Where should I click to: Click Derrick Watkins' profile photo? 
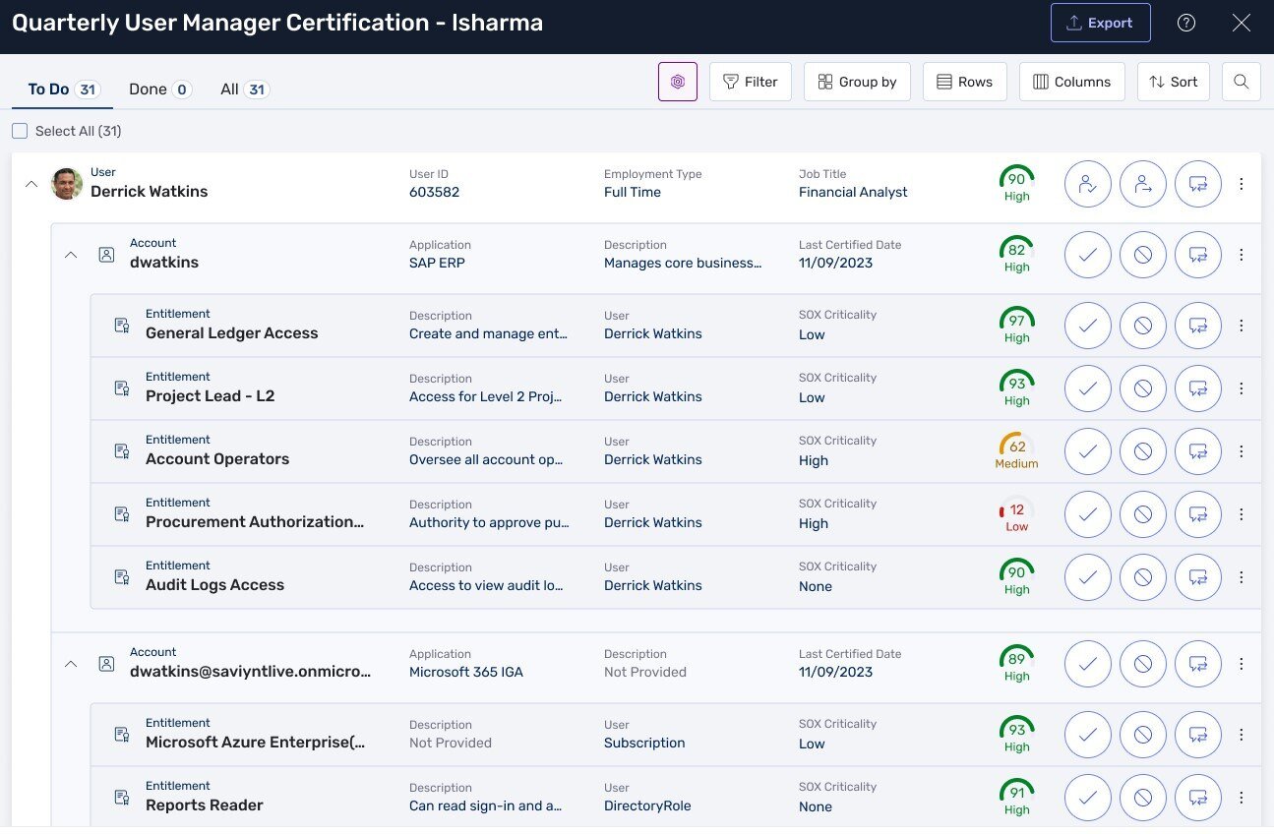coord(67,183)
